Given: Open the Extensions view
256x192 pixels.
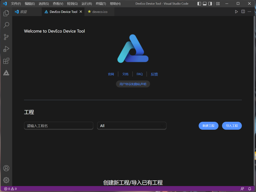Looking at the screenshot, I should [6, 61].
